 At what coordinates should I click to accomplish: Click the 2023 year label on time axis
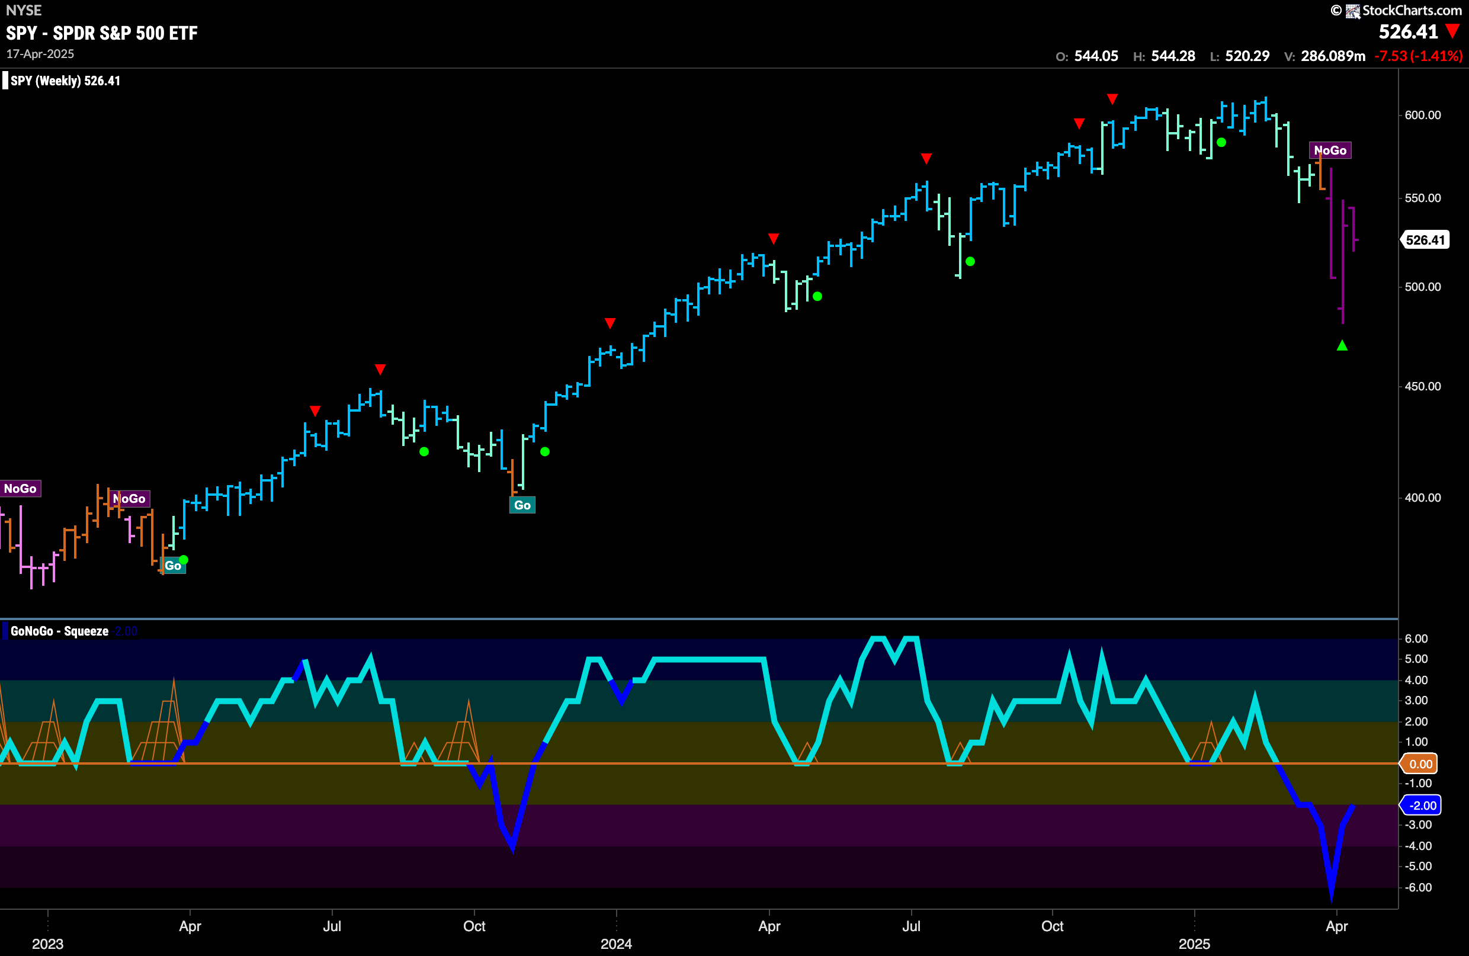47,944
